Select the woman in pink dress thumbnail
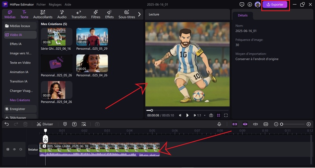The width and height of the screenshot is (315, 168). click(57, 90)
